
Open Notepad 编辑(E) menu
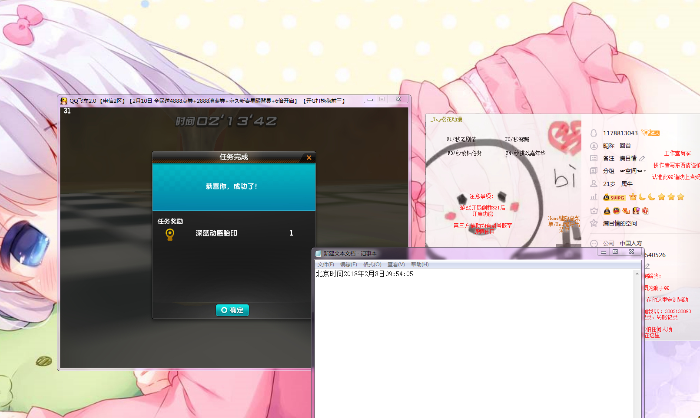[348, 265]
